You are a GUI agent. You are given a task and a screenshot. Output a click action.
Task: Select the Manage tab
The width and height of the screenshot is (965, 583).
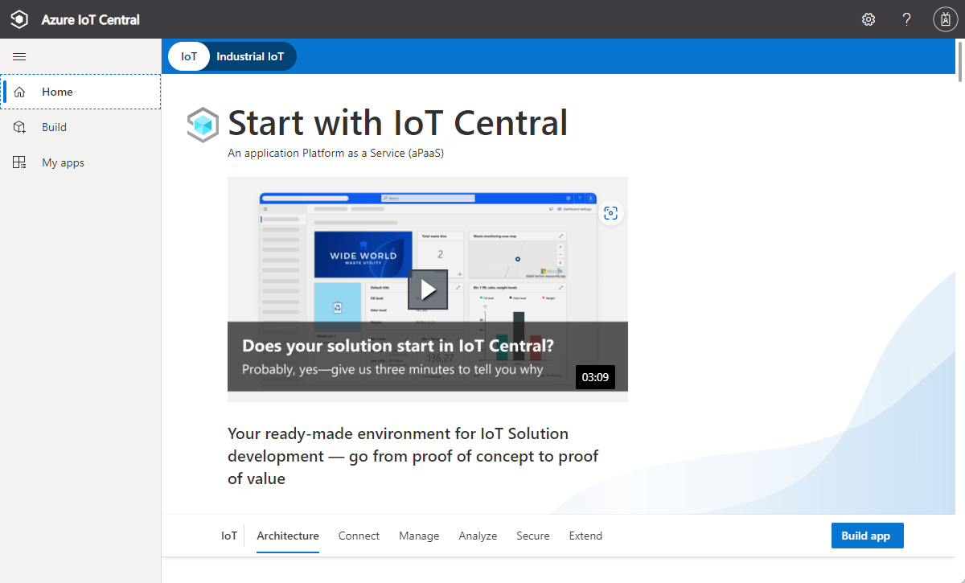coord(419,536)
